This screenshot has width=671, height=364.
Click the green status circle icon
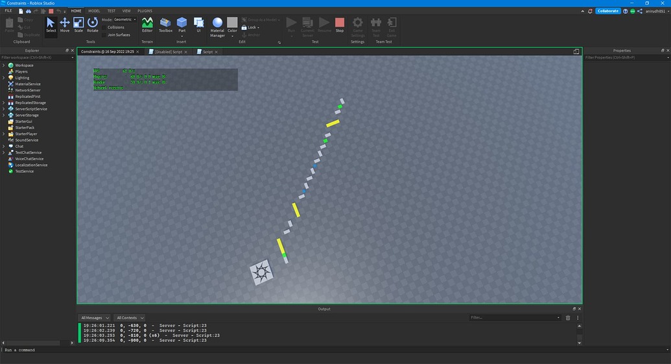pyautogui.click(x=633, y=11)
